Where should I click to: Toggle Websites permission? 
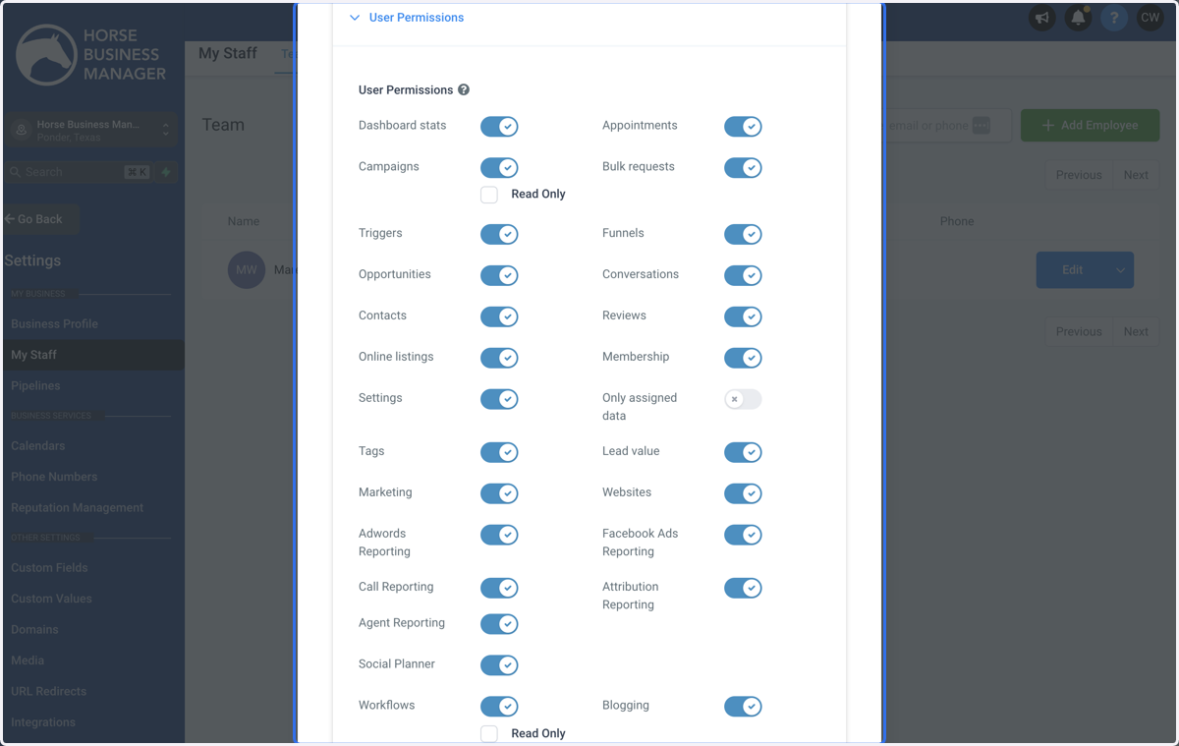pos(743,494)
